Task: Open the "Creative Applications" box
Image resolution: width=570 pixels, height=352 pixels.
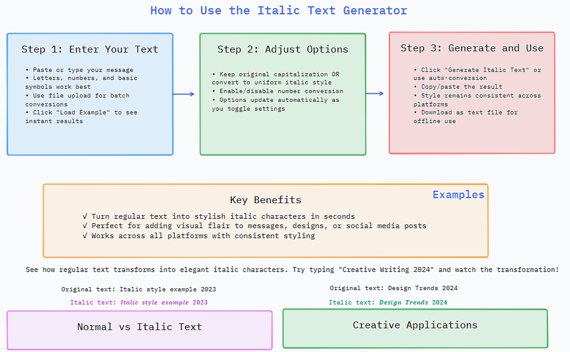Action: pos(415,325)
